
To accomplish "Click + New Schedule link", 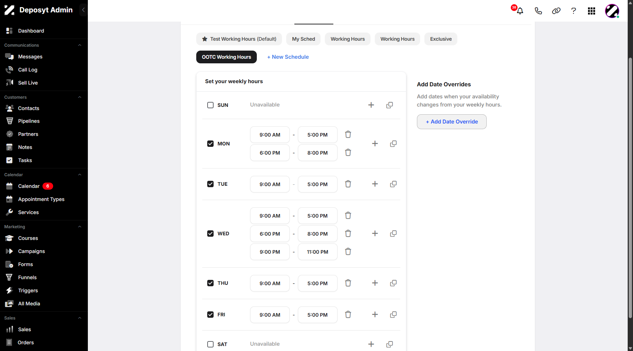I will 288,57.
